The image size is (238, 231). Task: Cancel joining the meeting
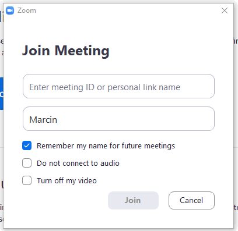click(191, 200)
